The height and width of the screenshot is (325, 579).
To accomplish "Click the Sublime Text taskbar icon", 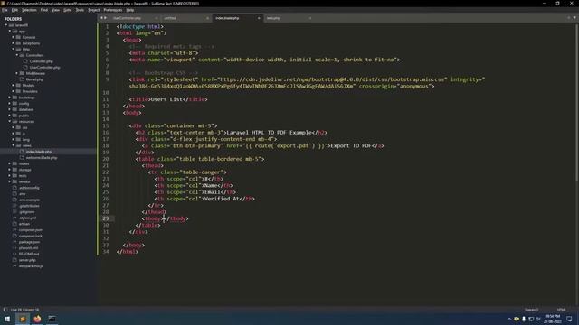I will (22, 319).
